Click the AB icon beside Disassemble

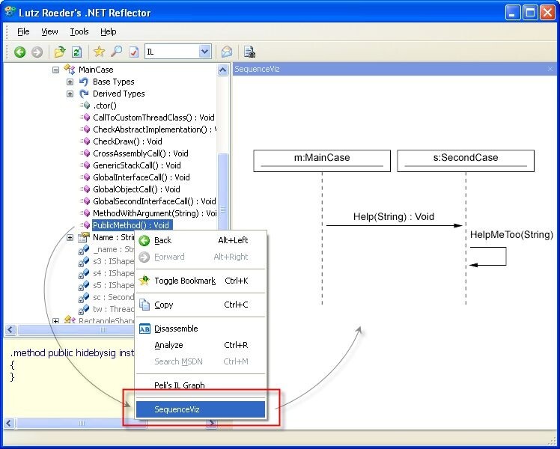click(144, 329)
